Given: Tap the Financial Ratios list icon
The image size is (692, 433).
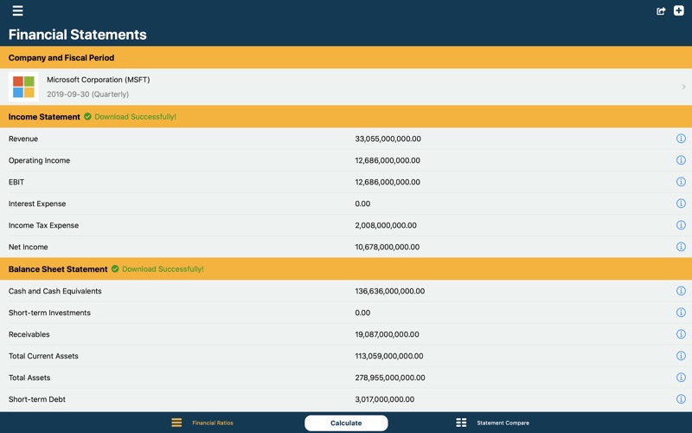Looking at the screenshot, I should click(x=176, y=423).
